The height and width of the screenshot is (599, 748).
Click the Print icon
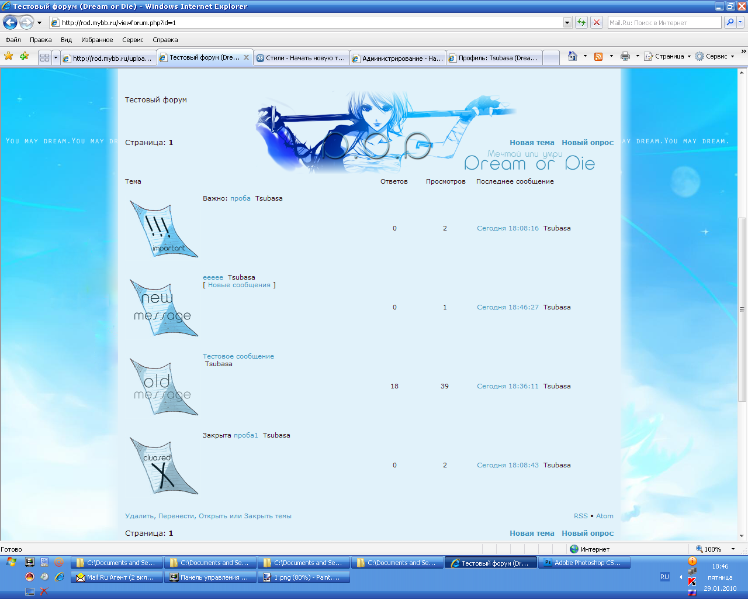(625, 56)
